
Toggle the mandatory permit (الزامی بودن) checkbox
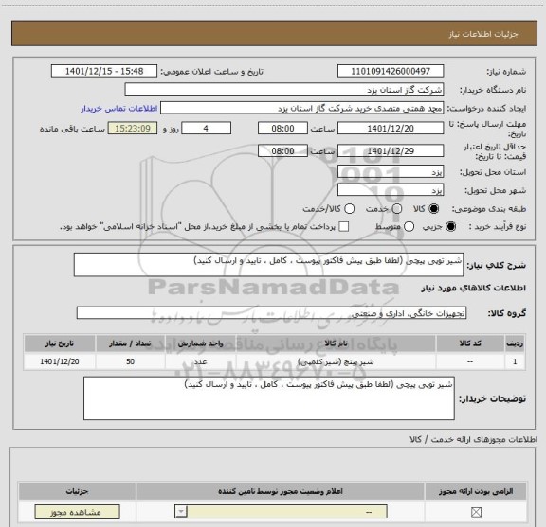[x=476, y=512]
